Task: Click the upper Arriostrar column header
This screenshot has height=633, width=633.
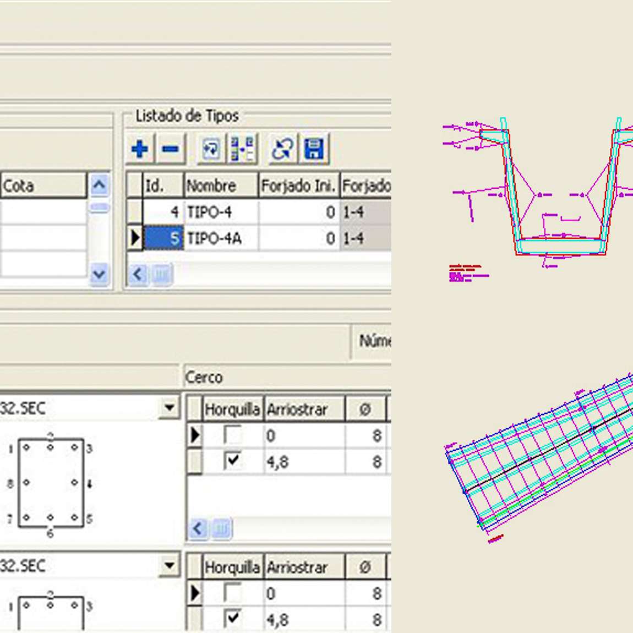Action: pyautogui.click(x=305, y=410)
